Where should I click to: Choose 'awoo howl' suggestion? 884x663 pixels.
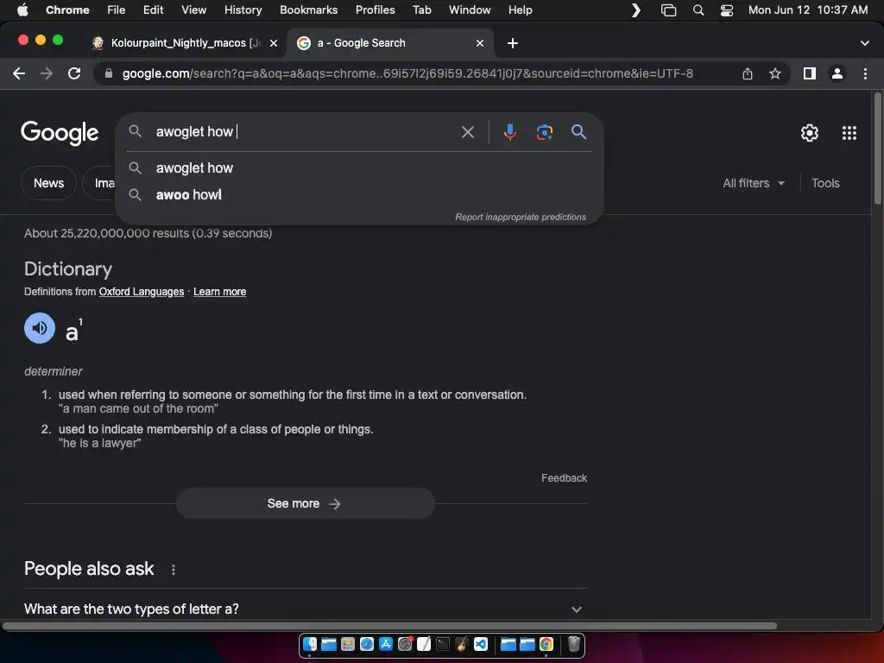[x=359, y=194]
